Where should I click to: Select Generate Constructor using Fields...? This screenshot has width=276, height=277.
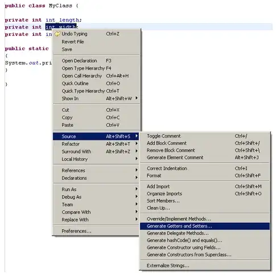205,247
